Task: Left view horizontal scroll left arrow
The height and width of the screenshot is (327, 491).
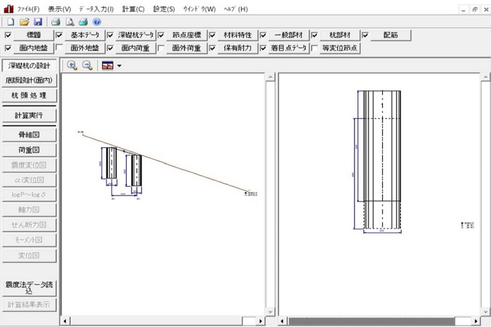Action: click(x=65, y=321)
